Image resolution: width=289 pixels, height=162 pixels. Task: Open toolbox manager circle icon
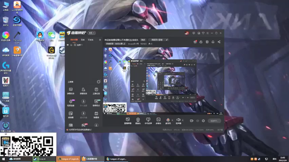(x=99, y=82)
